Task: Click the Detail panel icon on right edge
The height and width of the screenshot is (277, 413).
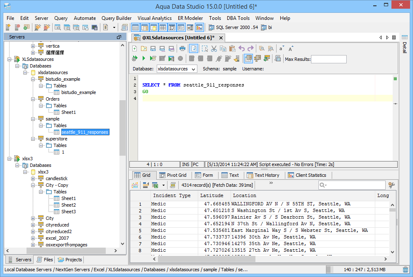Action: pyautogui.click(x=405, y=37)
